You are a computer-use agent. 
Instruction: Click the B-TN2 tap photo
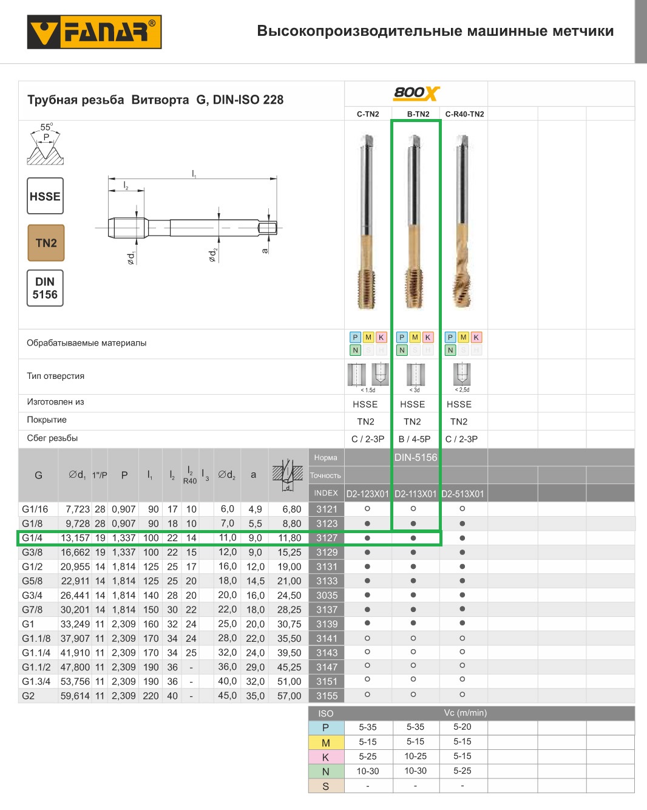[414, 222]
